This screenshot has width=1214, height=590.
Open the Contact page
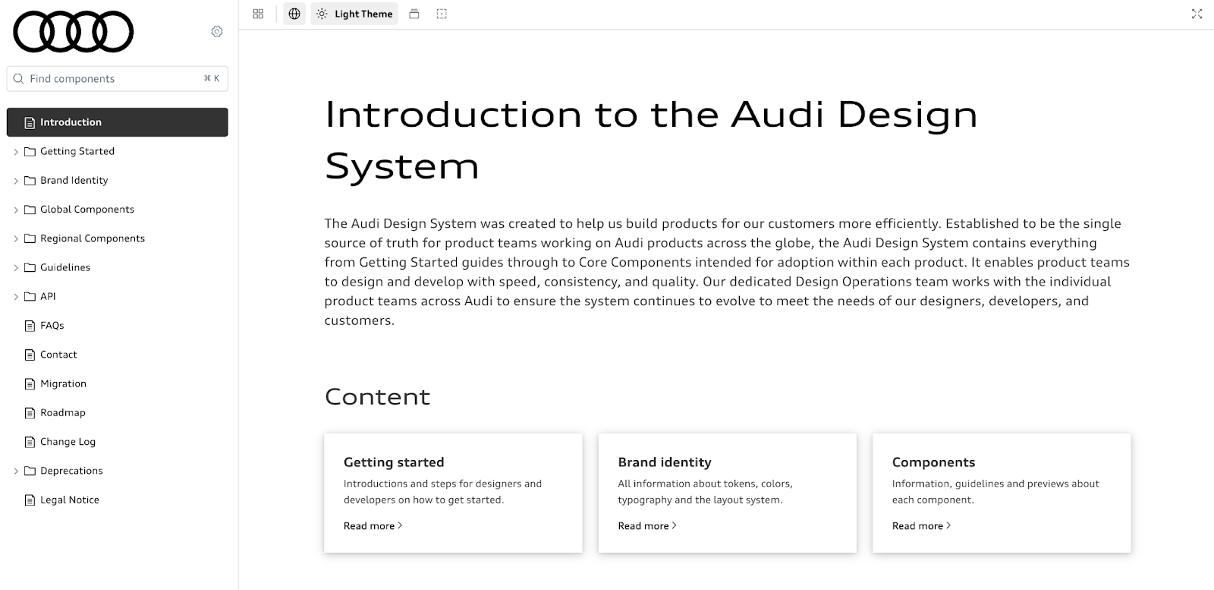(58, 355)
